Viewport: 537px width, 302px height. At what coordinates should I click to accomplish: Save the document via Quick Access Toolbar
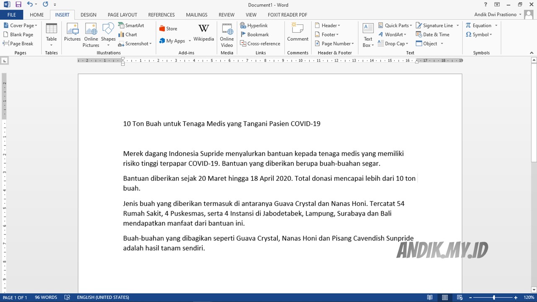pyautogui.click(x=18, y=4)
